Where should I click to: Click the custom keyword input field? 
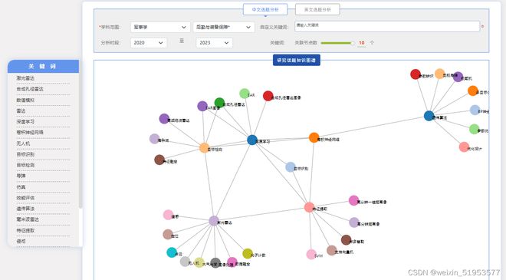pyautogui.click(x=387, y=27)
